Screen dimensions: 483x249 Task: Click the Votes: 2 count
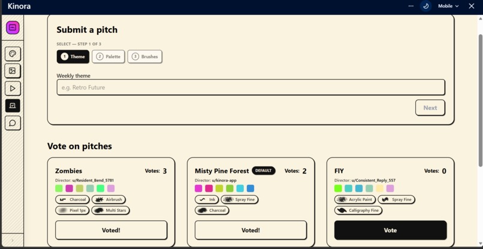(295, 171)
